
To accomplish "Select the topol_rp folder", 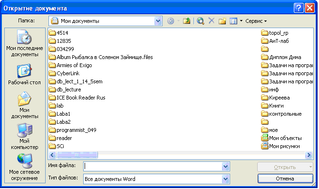I will tap(275, 33).
